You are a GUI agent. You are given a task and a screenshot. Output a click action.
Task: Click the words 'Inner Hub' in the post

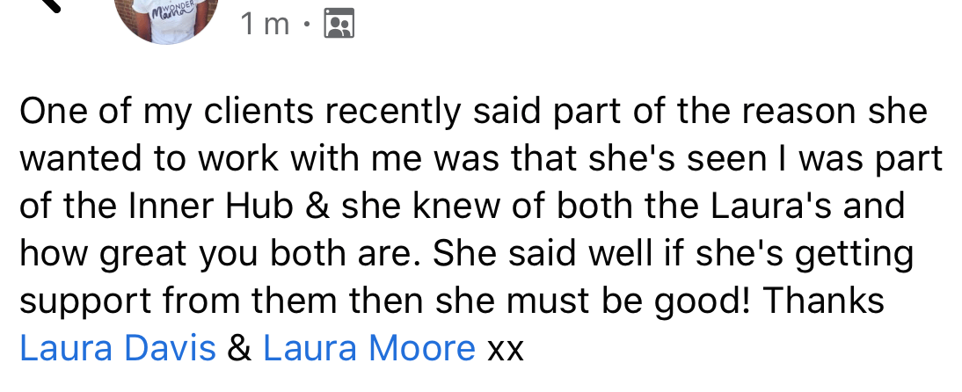click(212, 206)
